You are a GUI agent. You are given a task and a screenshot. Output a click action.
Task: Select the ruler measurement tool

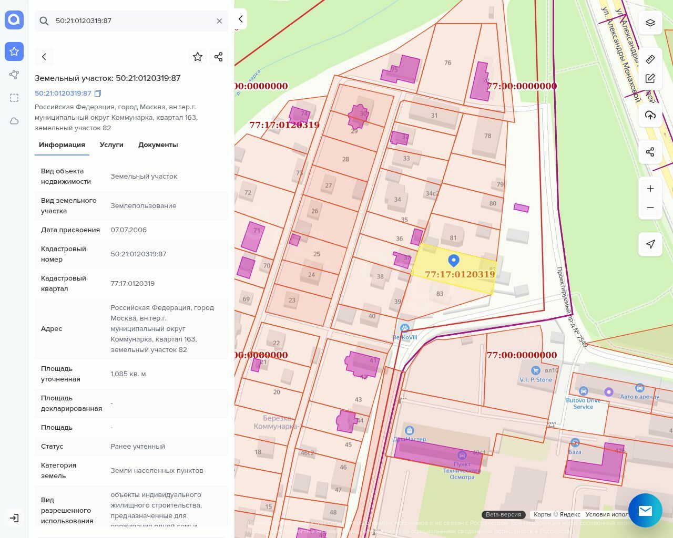tap(650, 59)
